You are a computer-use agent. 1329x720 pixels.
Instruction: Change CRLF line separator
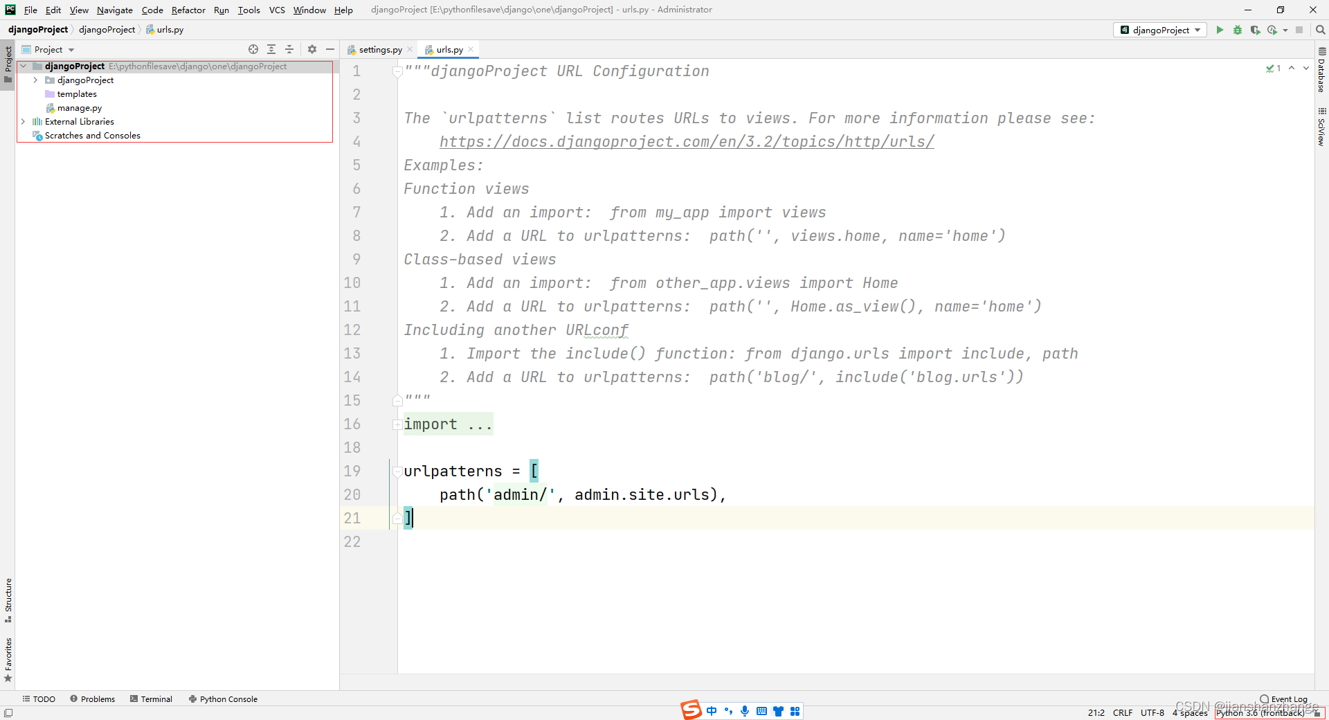coord(1123,712)
